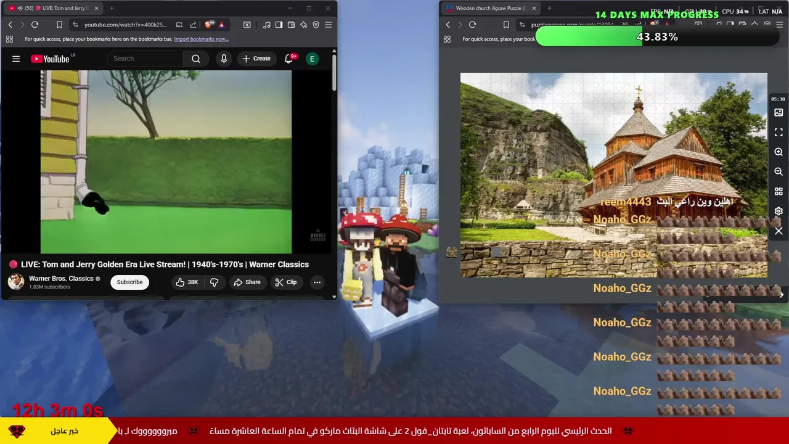Viewport: 789px width, 444px height.
Task: Close the puzzle side toolbar X
Action: (x=779, y=231)
